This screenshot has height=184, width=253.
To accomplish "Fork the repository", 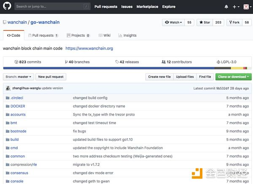I will (234, 22).
